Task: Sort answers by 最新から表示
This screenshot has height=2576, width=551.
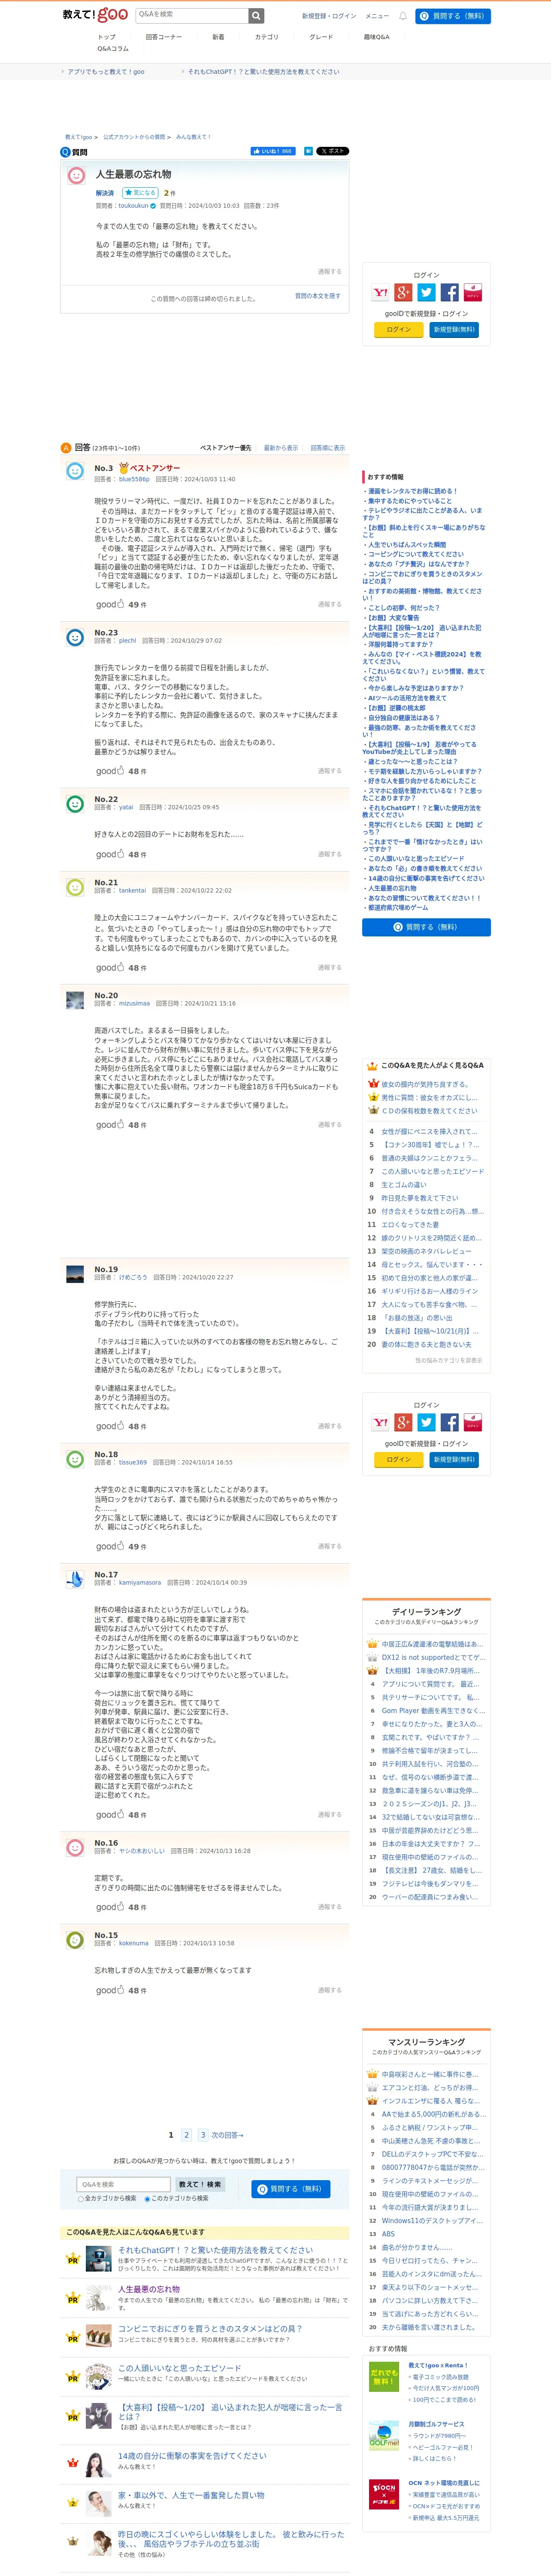Action: tap(281, 448)
